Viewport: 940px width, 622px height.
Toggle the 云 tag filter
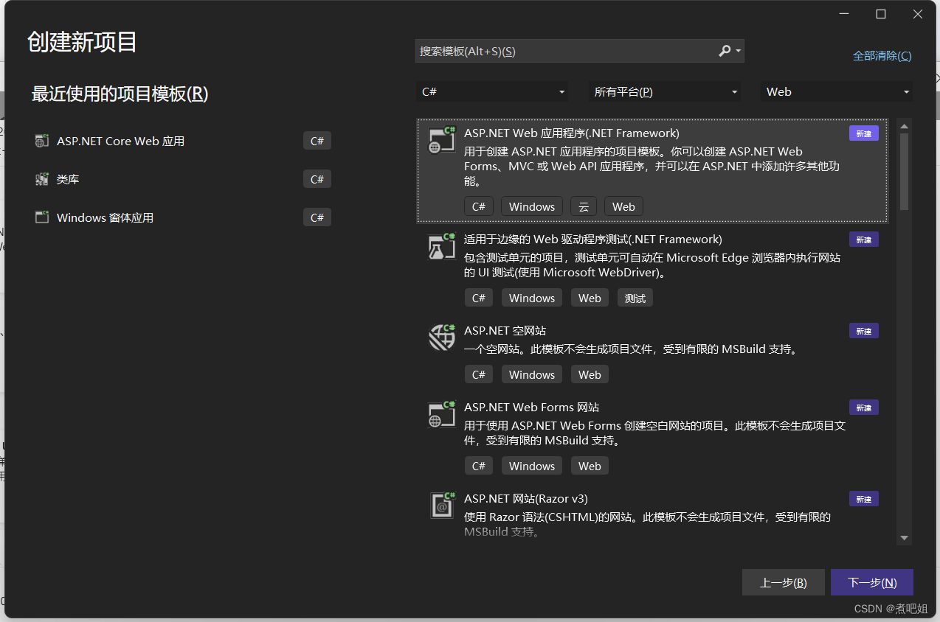coord(584,206)
